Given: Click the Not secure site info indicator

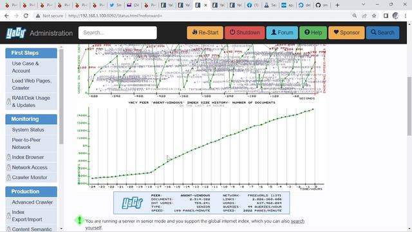Looking at the screenshot, I should pyautogui.click(x=50, y=15).
